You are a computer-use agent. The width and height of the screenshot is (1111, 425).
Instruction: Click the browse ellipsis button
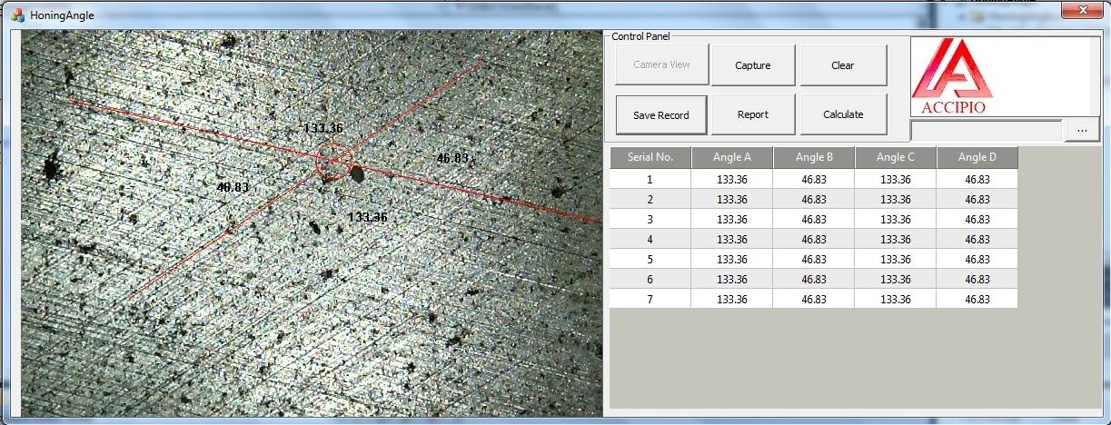1082,131
